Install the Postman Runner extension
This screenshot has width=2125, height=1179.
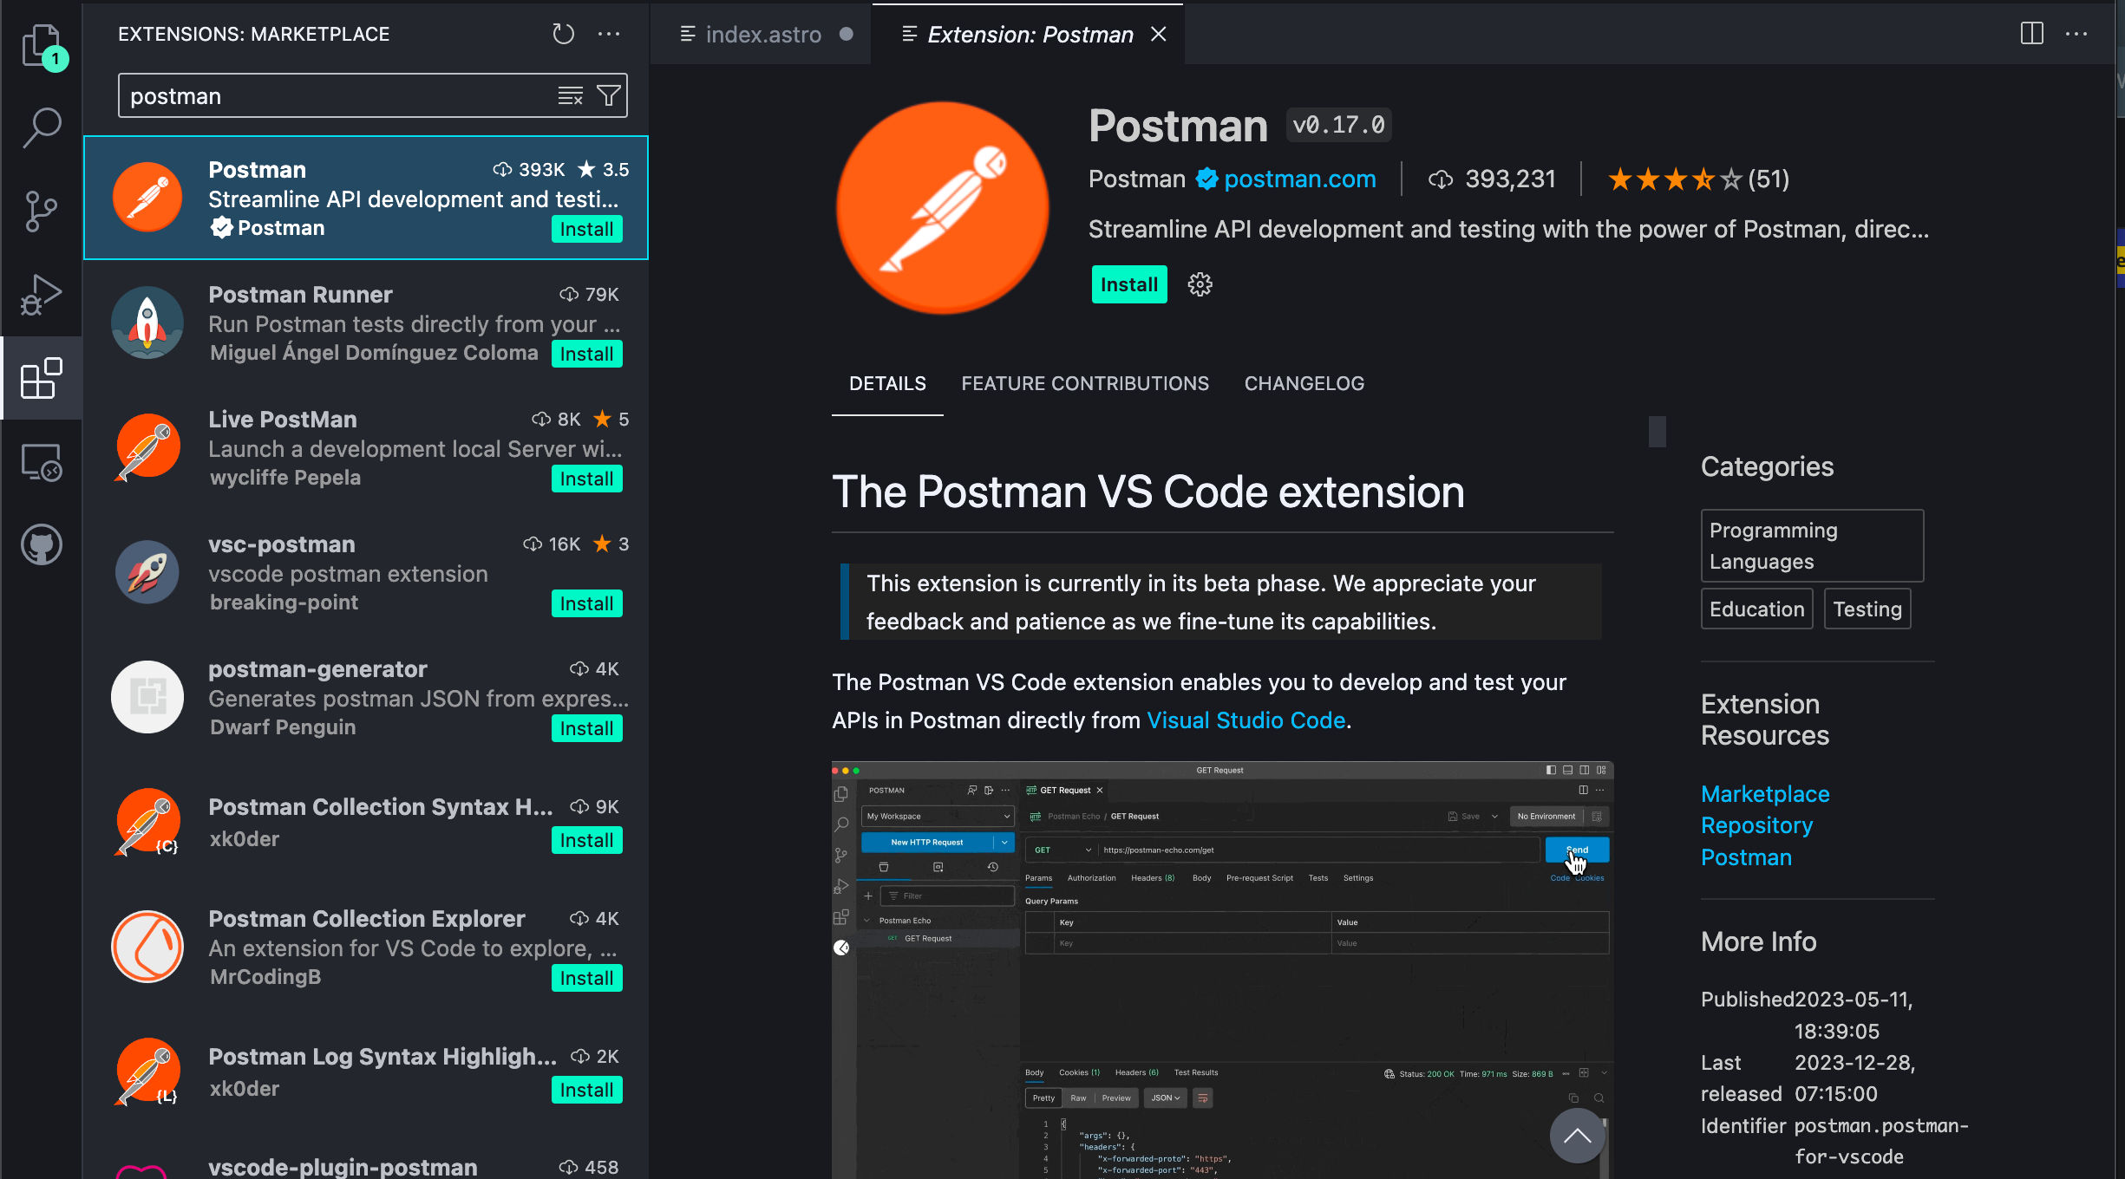[587, 354]
